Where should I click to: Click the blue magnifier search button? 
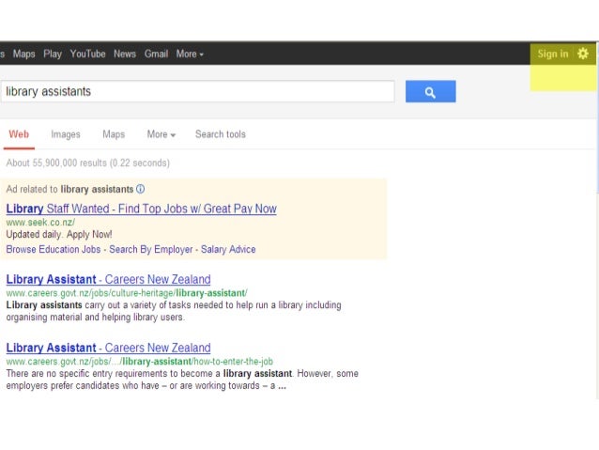431,92
